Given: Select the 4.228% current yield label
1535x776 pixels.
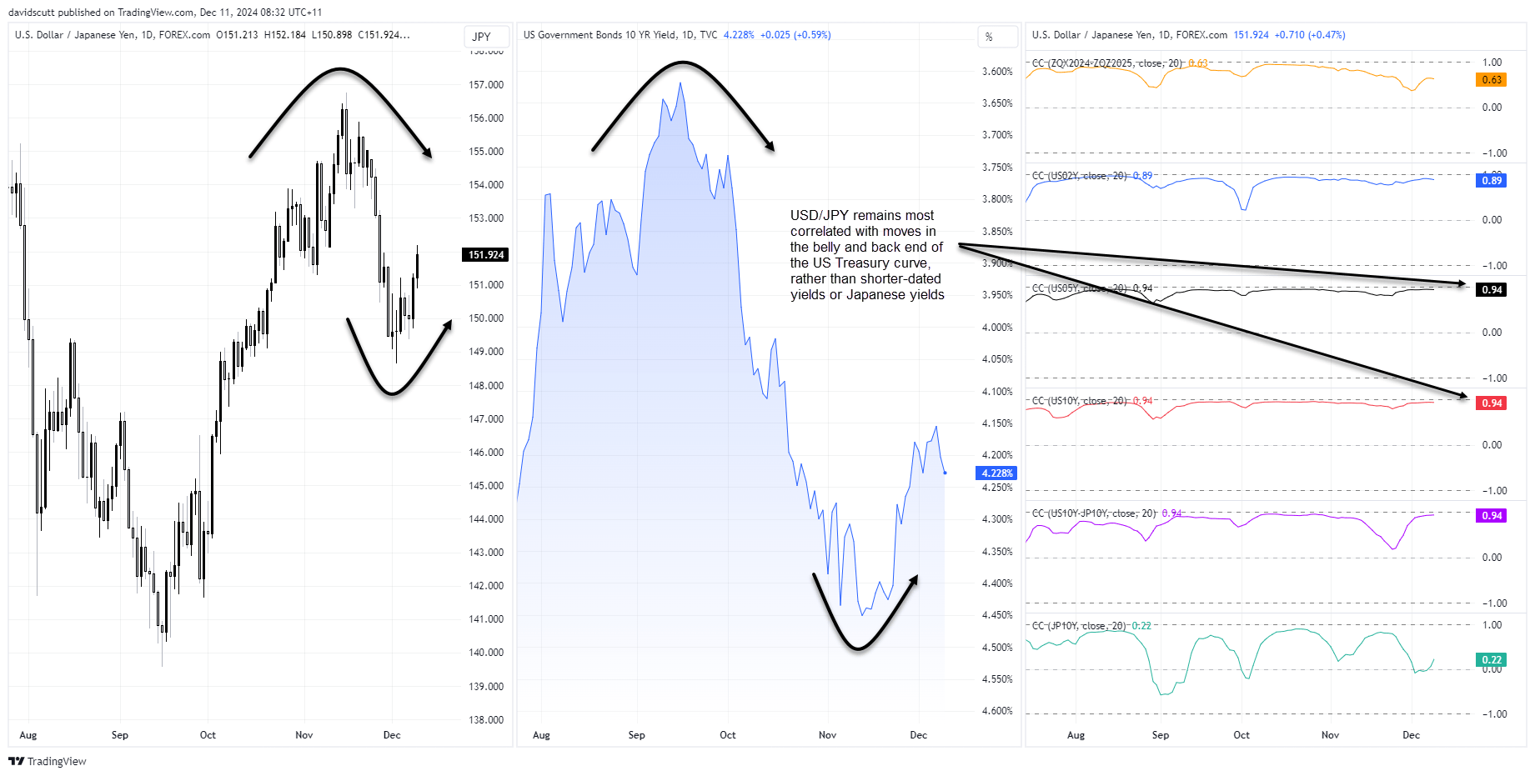Looking at the screenshot, I should click(x=996, y=473).
